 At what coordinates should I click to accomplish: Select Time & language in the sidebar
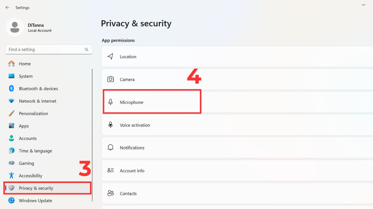point(35,151)
